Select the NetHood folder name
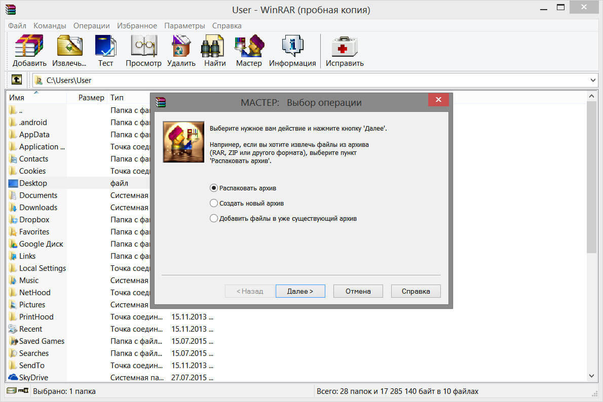 click(x=34, y=293)
